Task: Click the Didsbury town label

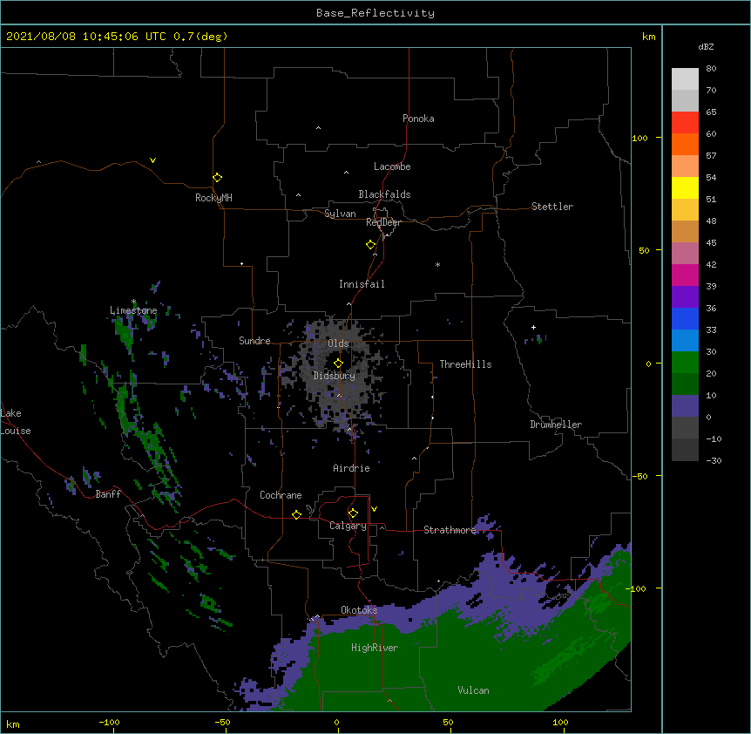Action: pyautogui.click(x=335, y=376)
